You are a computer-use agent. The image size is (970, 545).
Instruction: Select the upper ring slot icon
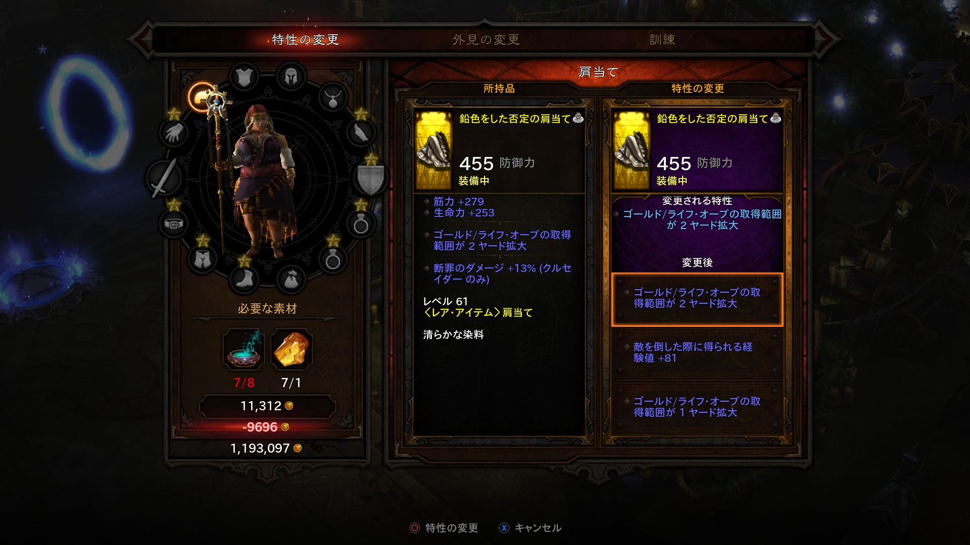click(x=361, y=224)
